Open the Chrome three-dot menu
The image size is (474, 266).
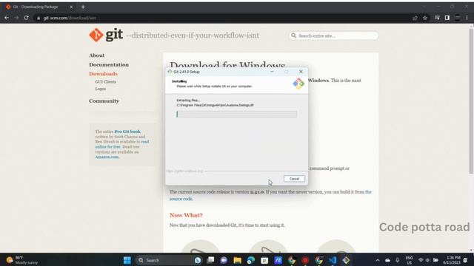tap(467, 18)
